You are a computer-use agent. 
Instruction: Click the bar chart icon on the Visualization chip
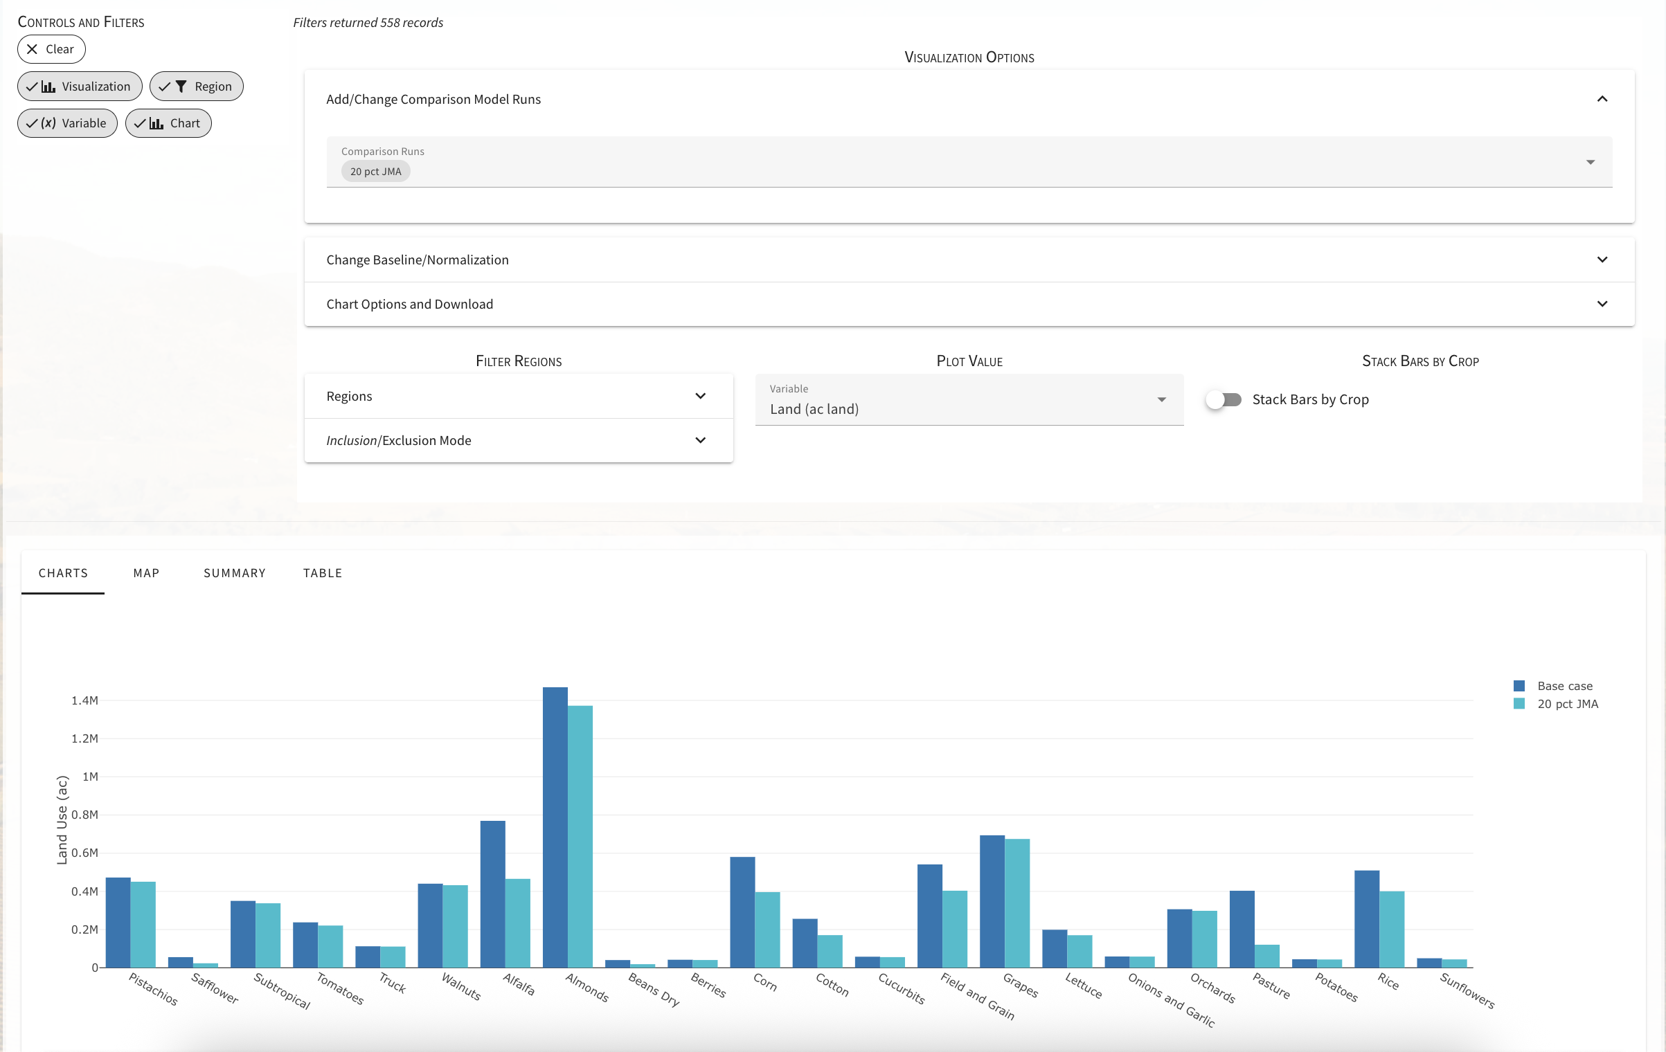(x=48, y=86)
